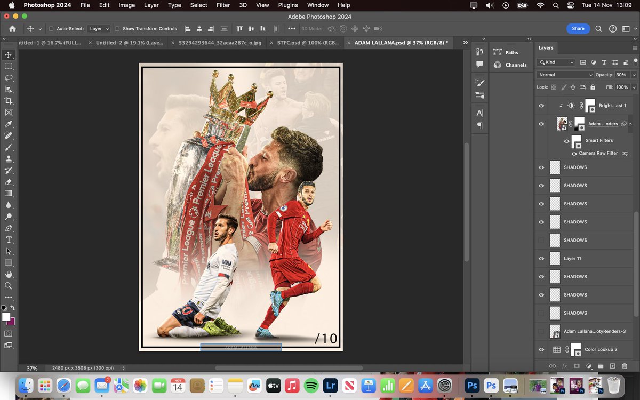Enable Show Transform Controls checkbox
Screen dimensions: 640x400
pyautogui.click(x=117, y=29)
